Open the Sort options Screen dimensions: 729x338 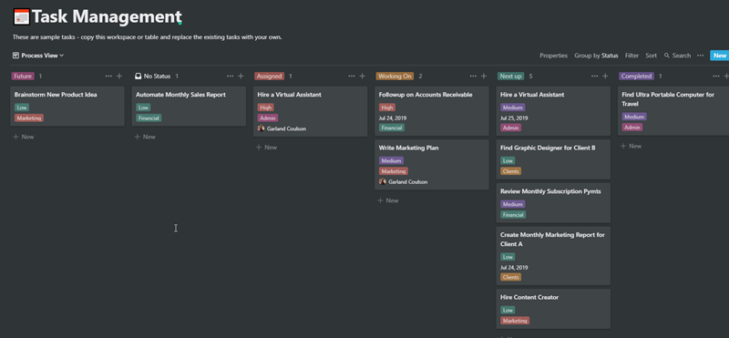pyautogui.click(x=651, y=56)
